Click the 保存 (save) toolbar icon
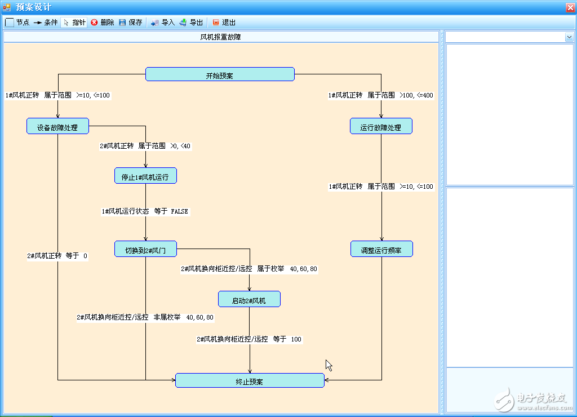This screenshot has width=577, height=417. click(x=129, y=23)
